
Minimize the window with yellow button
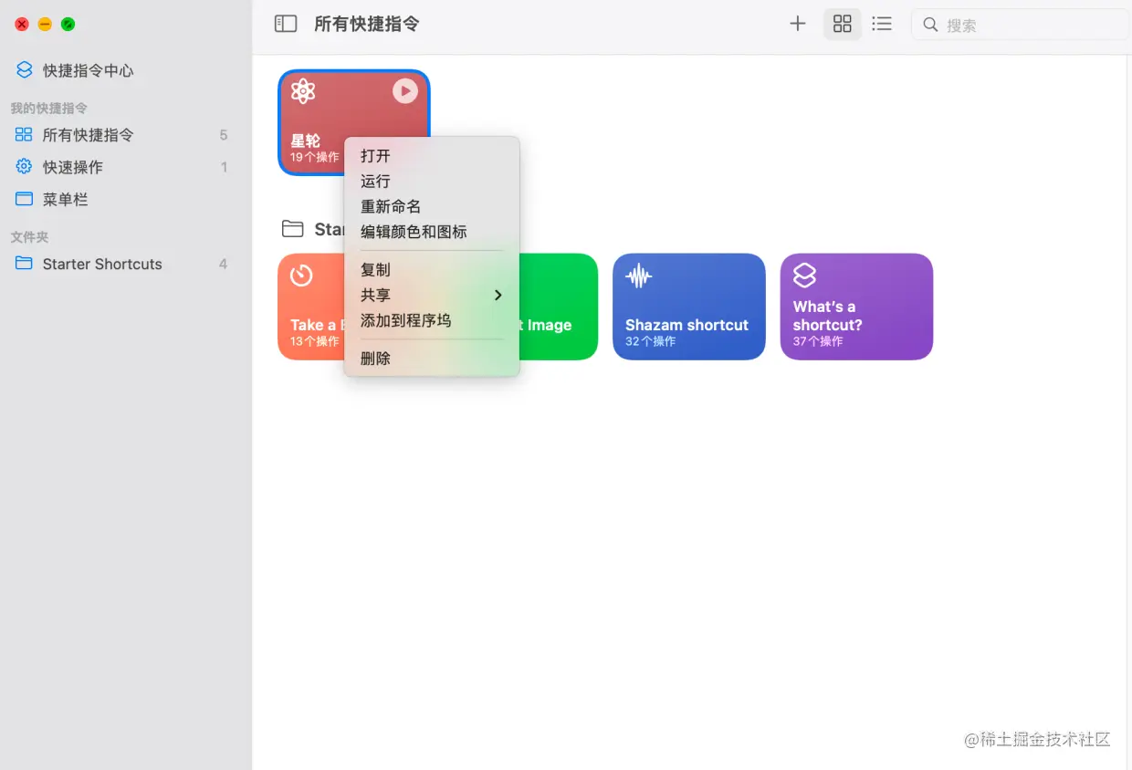click(45, 25)
